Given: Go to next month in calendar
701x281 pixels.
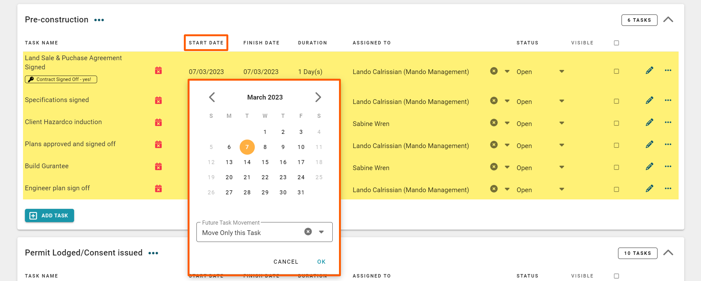Looking at the screenshot, I should point(318,97).
